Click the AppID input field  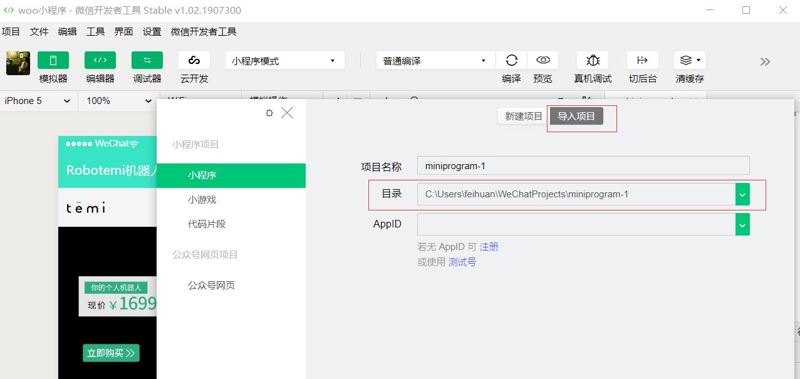tap(576, 224)
